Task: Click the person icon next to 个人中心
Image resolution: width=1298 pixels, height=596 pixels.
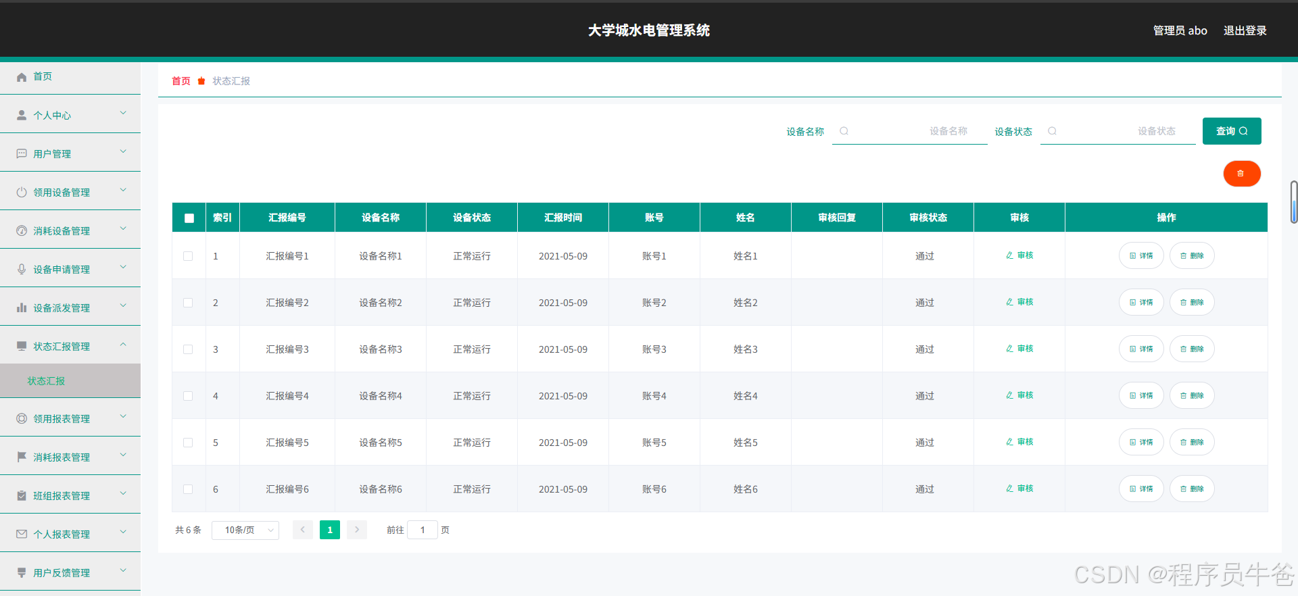Action: click(x=22, y=116)
